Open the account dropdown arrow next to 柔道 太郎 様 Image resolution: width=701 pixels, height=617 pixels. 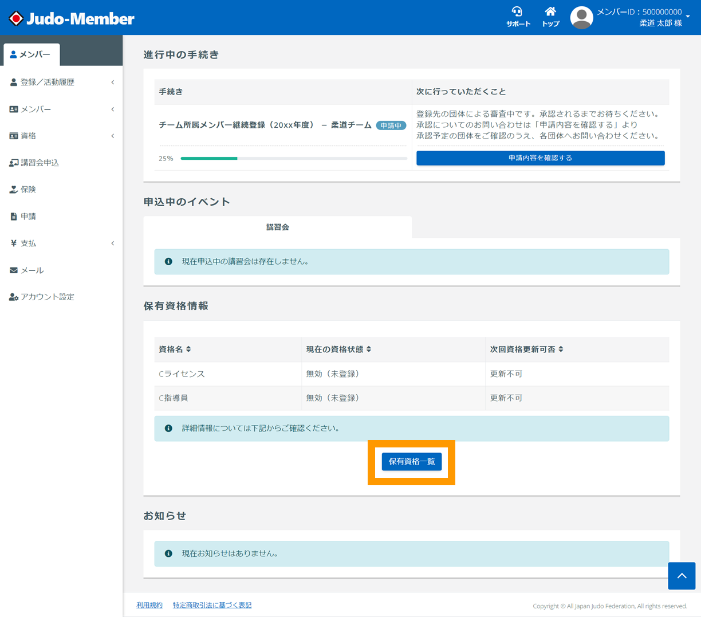pyautogui.click(x=688, y=17)
